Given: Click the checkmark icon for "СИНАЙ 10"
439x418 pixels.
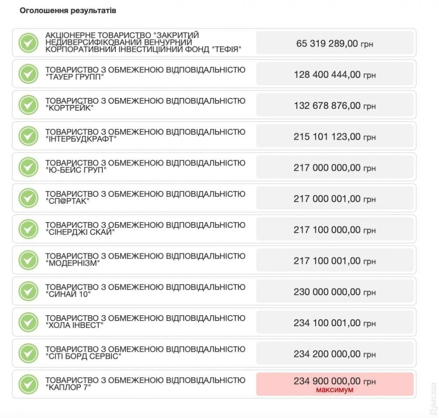Looking at the screenshot, I should (29, 292).
